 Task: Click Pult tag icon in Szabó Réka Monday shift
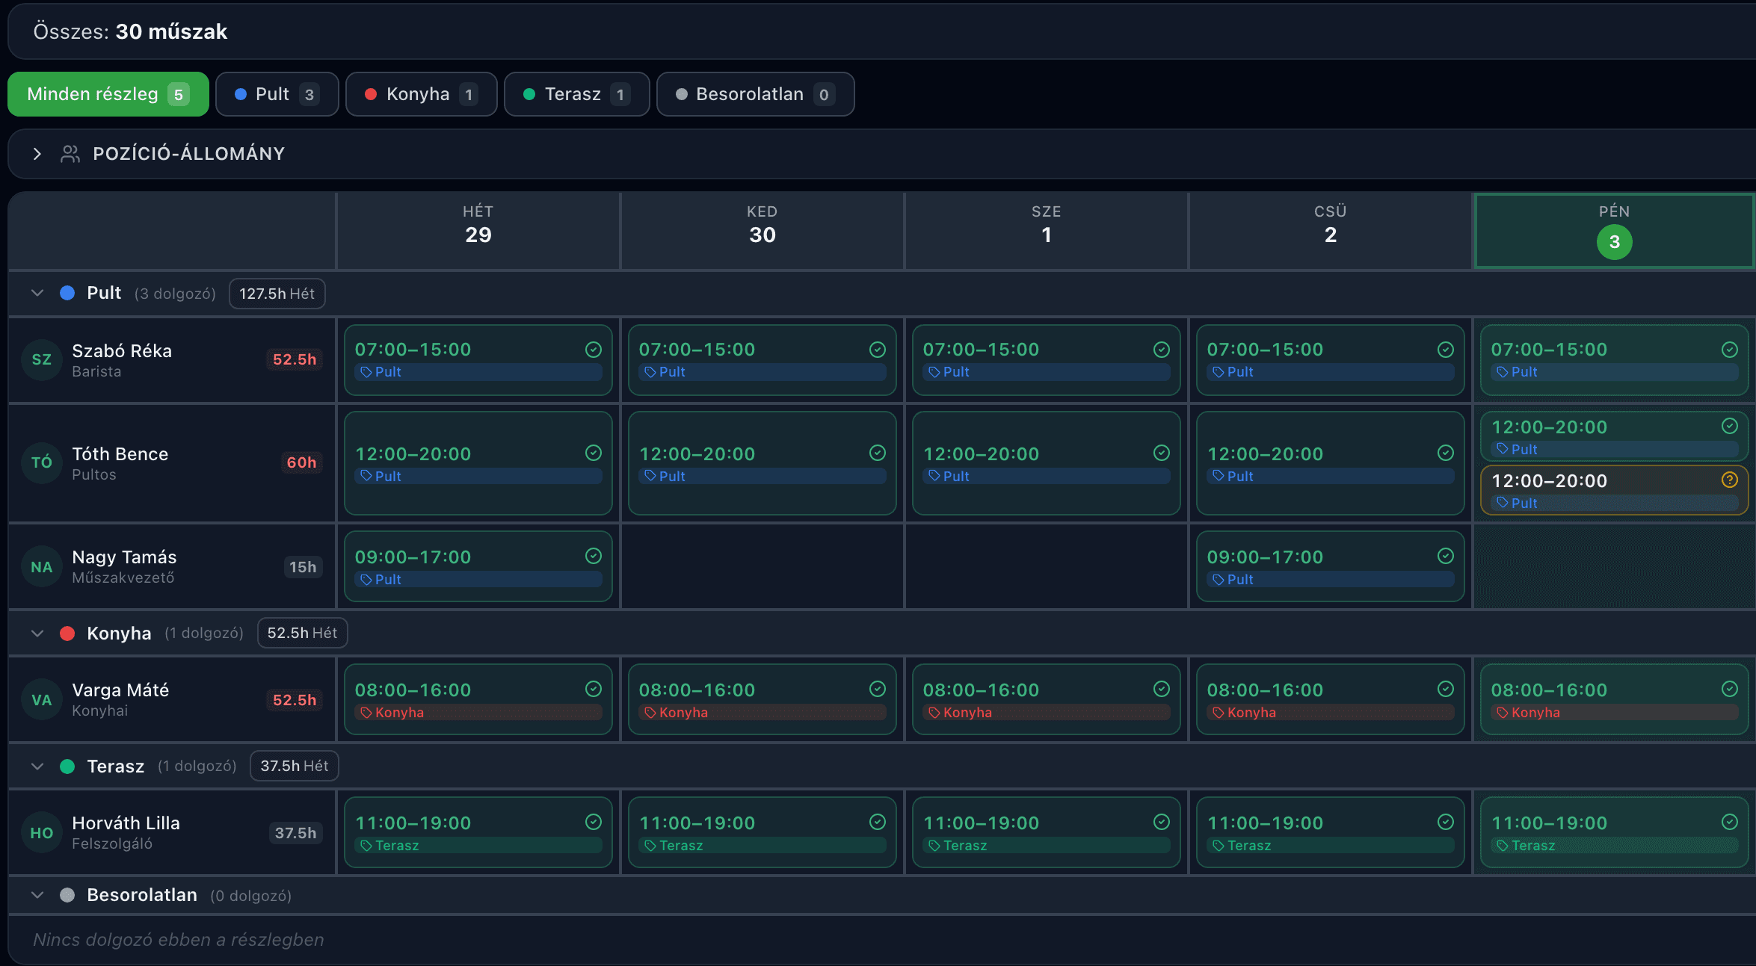coord(366,372)
